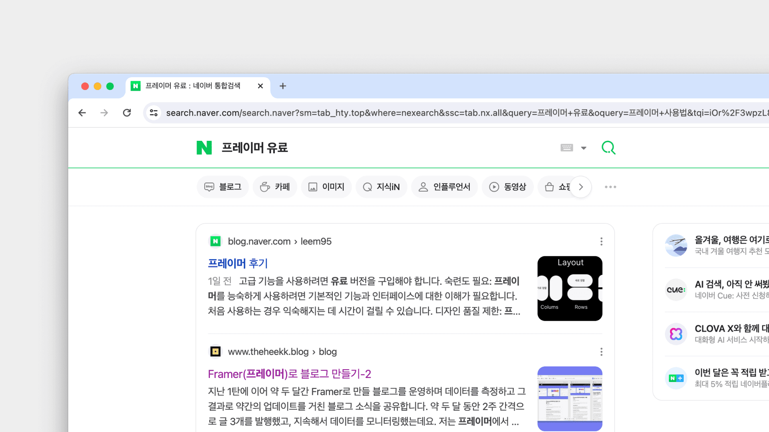Expand the keyboard input dropdown arrow

click(584, 148)
